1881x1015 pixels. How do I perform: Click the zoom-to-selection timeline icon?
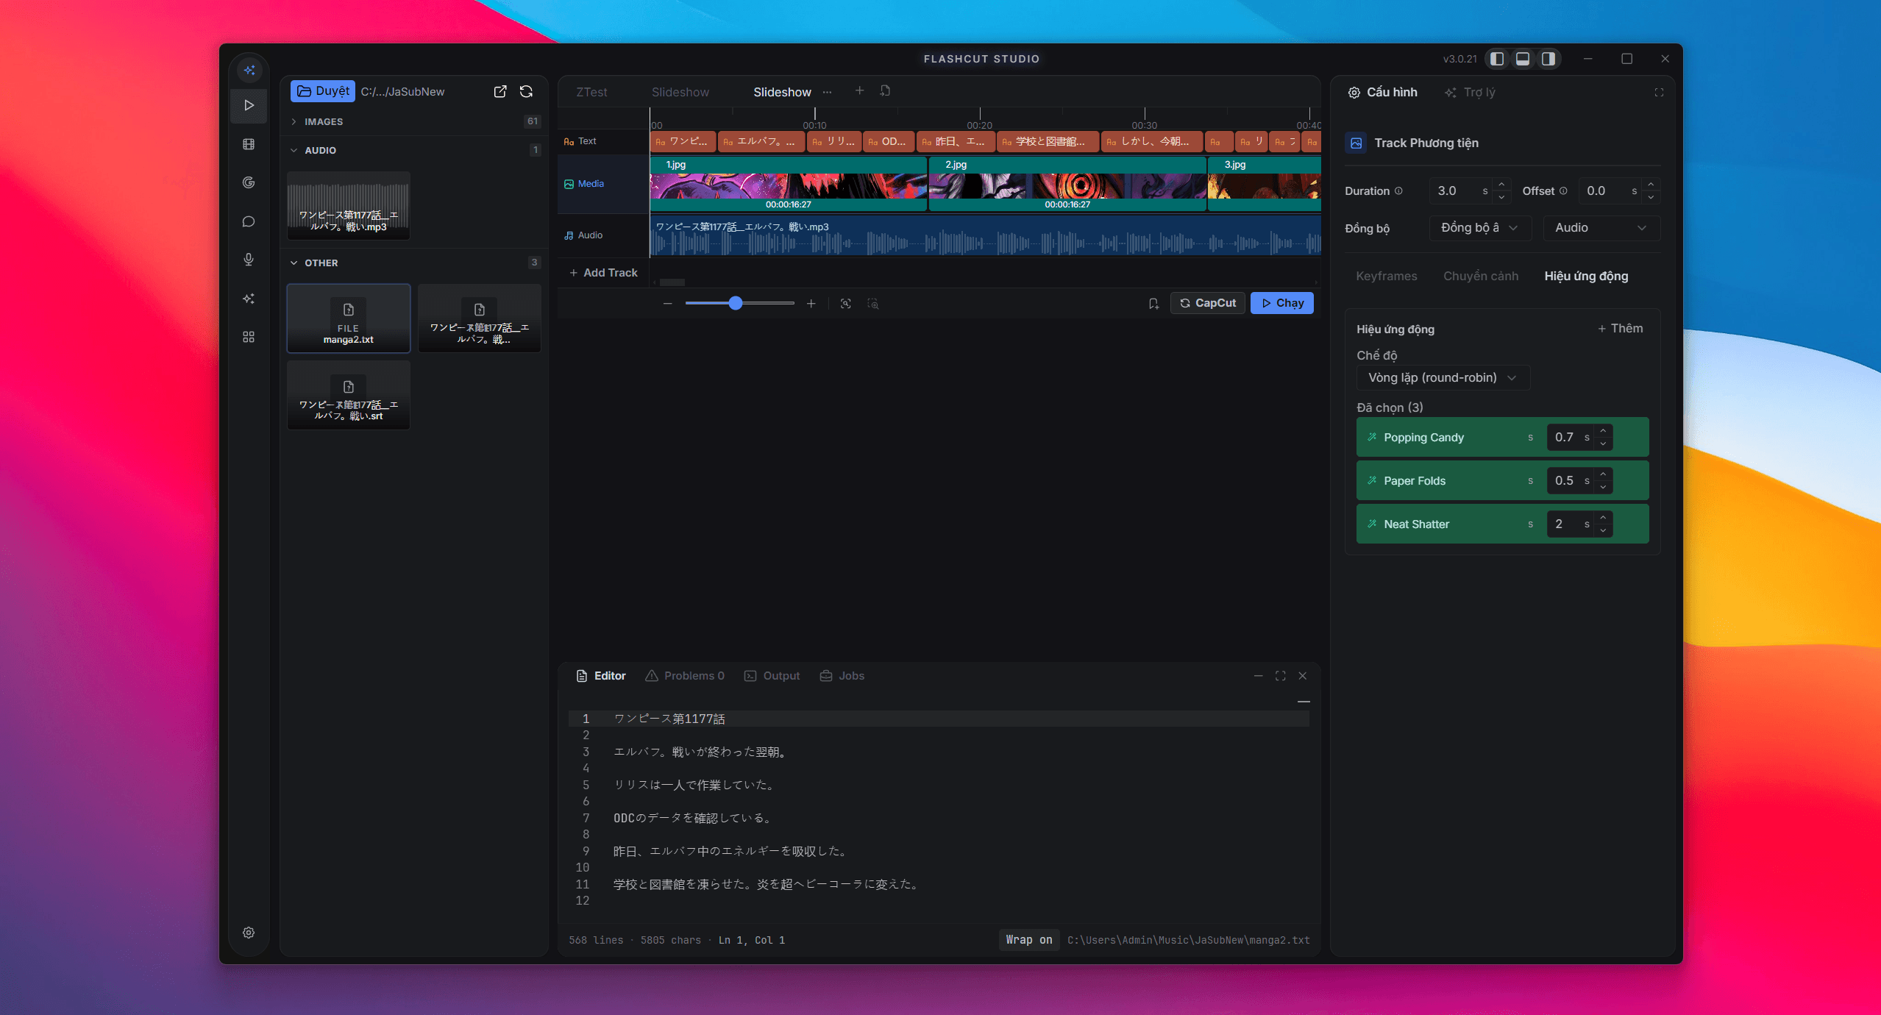[x=873, y=304]
